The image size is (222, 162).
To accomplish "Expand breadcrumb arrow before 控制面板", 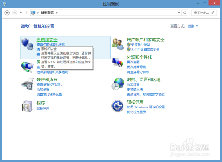I will point(38,12).
